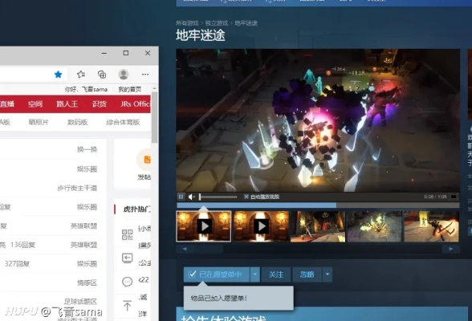Click the 0:26 / 1:05 video time display
The height and width of the screenshot is (321, 472).
coord(435,197)
